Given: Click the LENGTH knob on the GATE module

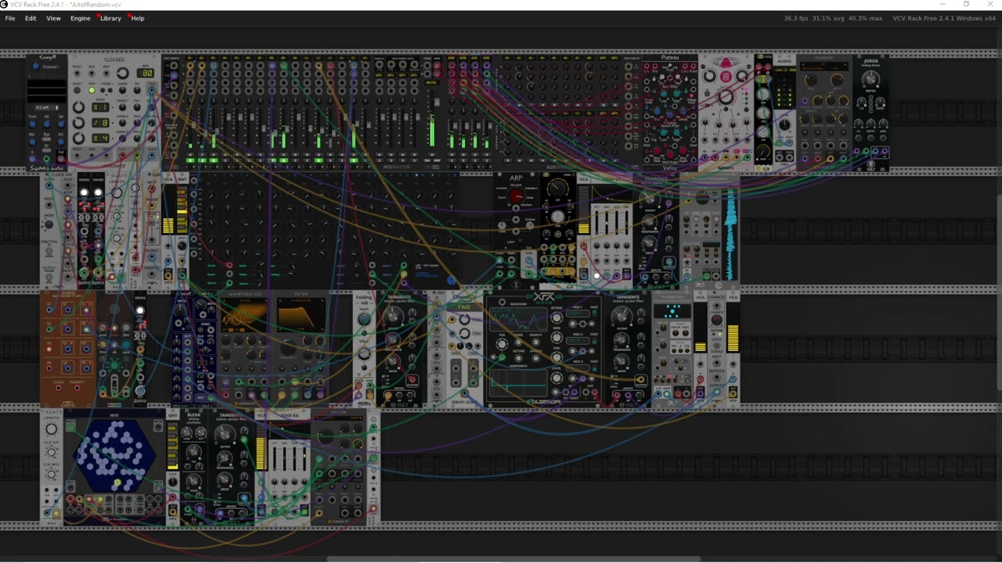Looking at the screenshot, I should (x=51, y=429).
